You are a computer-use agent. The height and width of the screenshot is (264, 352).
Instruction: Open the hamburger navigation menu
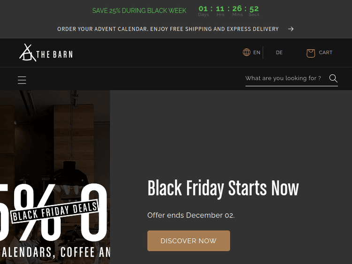point(22,80)
